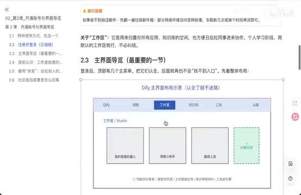Click the document tool floating icon
Screen dimensions: 301x195
point(291,164)
